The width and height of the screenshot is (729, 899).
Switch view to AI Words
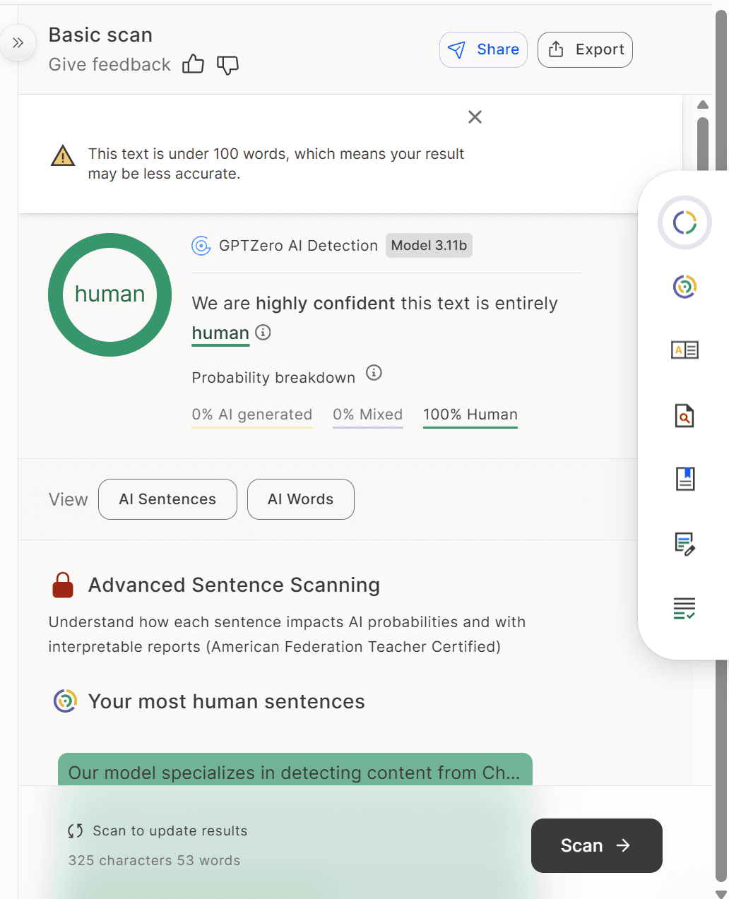(x=300, y=499)
